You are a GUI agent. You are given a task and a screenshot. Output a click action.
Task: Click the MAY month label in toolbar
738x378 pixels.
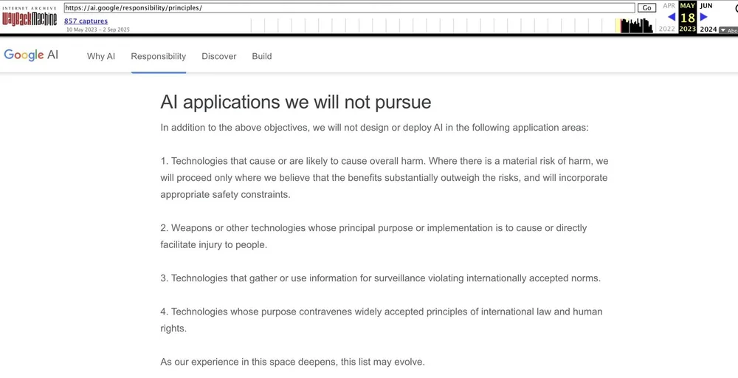coord(688,6)
